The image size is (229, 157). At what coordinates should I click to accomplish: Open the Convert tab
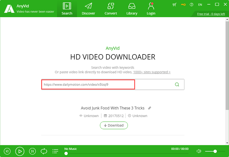click(x=111, y=9)
